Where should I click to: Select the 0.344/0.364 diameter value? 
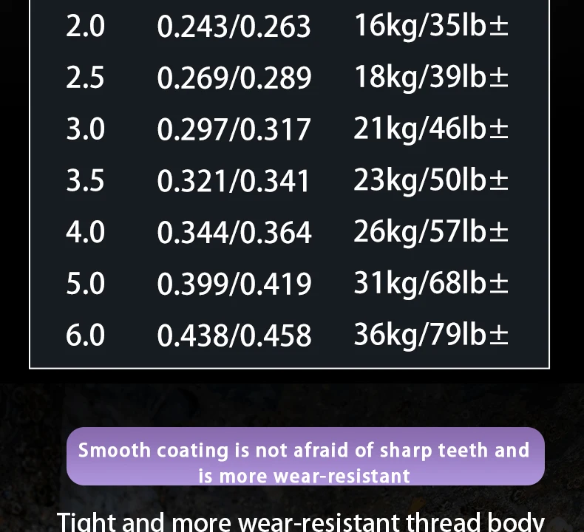pyautogui.click(x=234, y=232)
